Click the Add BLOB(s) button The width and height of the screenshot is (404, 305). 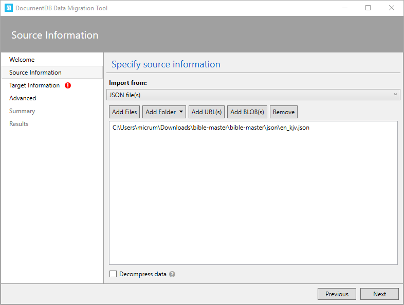point(247,112)
